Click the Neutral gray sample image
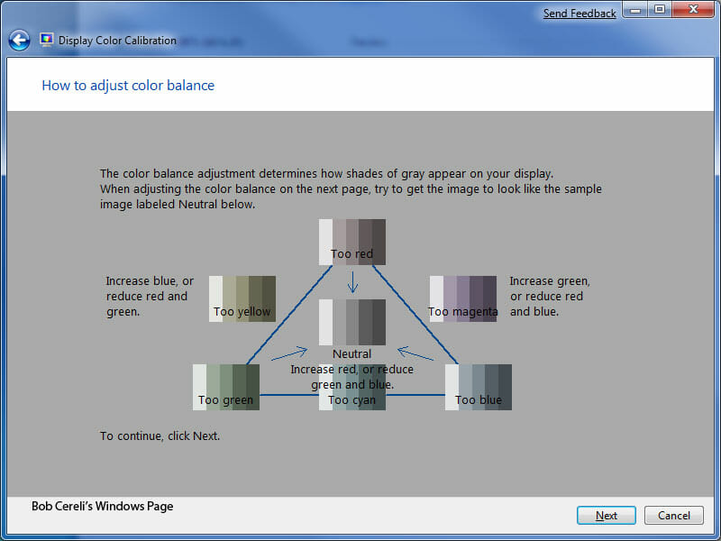This screenshot has height=541, width=721. (x=352, y=322)
